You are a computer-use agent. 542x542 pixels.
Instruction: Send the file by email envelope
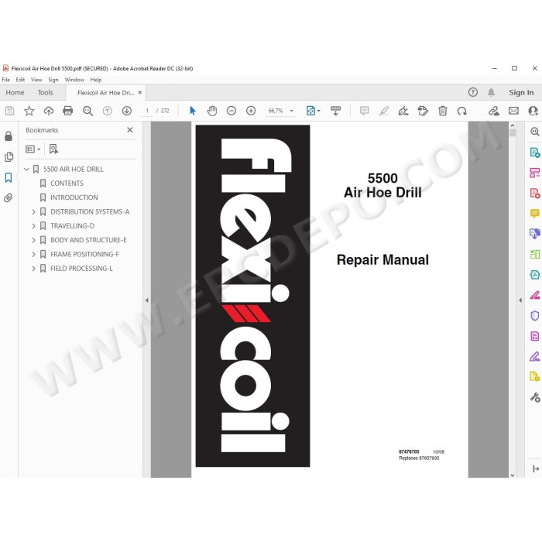[x=513, y=111]
